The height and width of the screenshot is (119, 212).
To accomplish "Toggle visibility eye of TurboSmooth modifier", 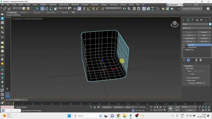I will pos(184,47).
